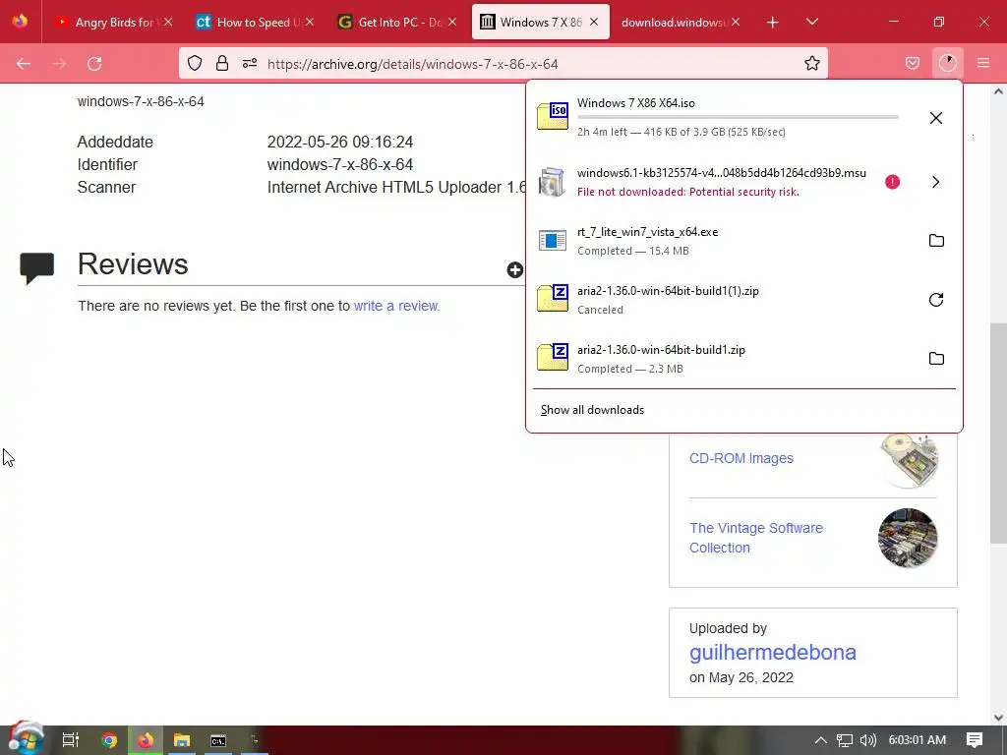
Task: Click the write a review link
Action: tap(396, 306)
